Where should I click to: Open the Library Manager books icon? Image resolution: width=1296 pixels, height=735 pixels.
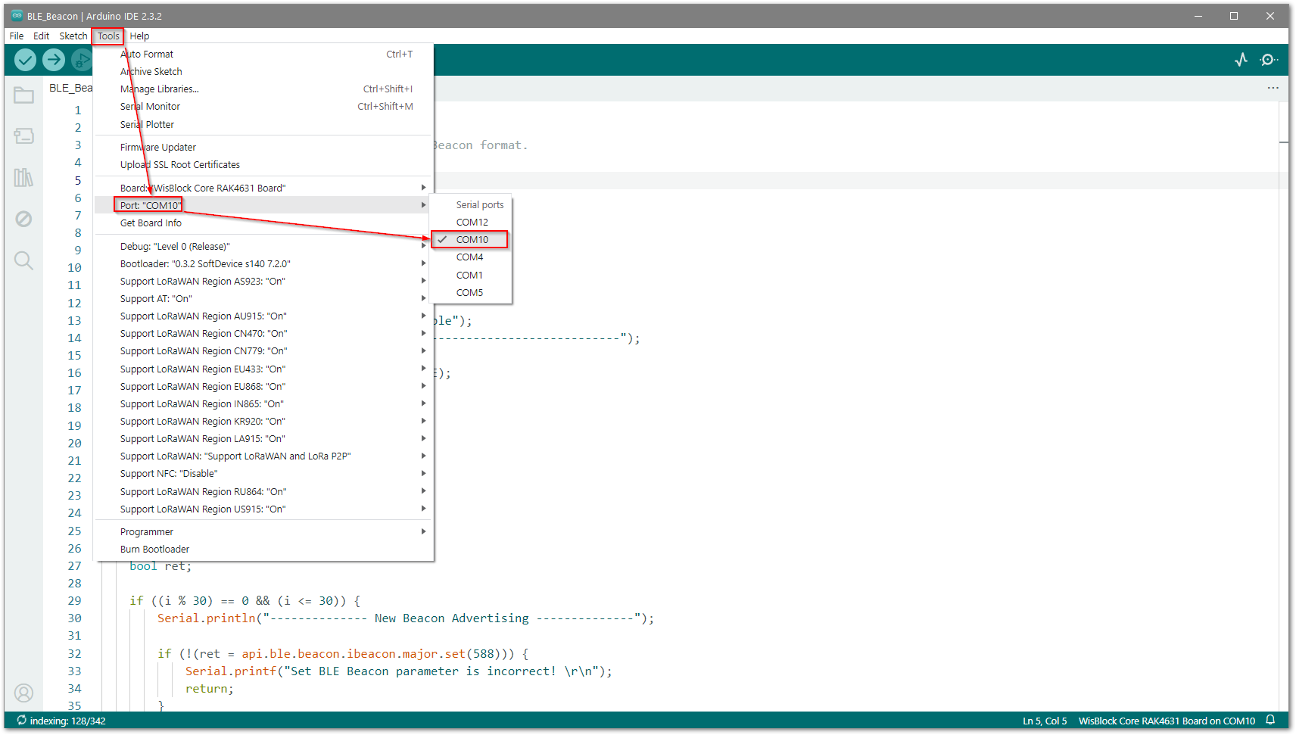24,178
